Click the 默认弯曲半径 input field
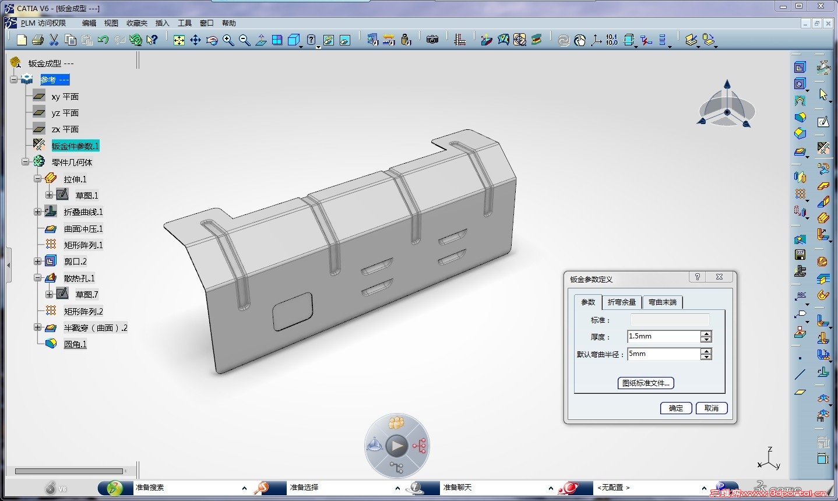This screenshot has width=838, height=501. [663, 354]
